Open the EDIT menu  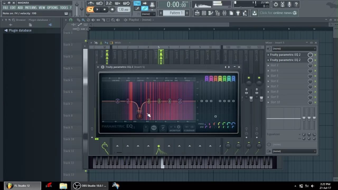pos(13,8)
